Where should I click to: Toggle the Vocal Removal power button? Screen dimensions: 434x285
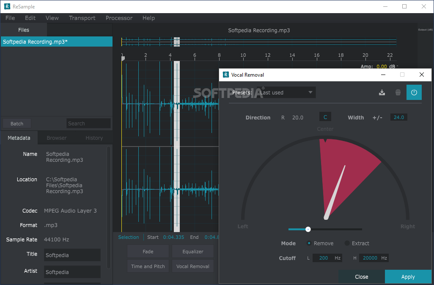coord(414,92)
